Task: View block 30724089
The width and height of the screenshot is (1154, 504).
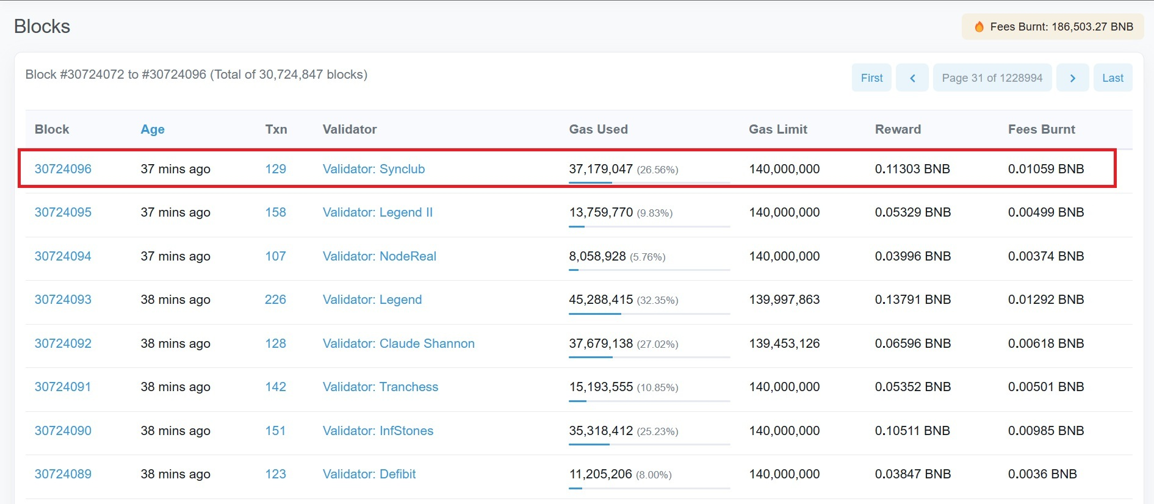Action: tap(63, 474)
